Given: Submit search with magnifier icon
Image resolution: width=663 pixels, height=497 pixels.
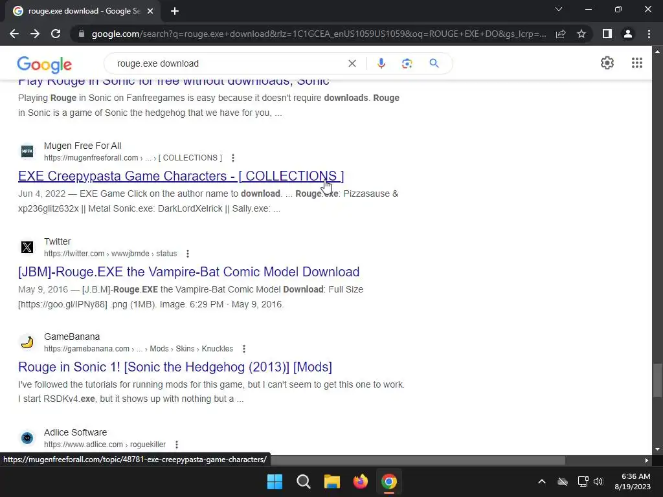Looking at the screenshot, I should coord(434,63).
